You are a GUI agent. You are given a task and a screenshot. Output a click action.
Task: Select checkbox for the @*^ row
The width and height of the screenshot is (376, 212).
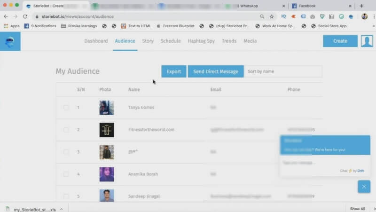pos(66,152)
